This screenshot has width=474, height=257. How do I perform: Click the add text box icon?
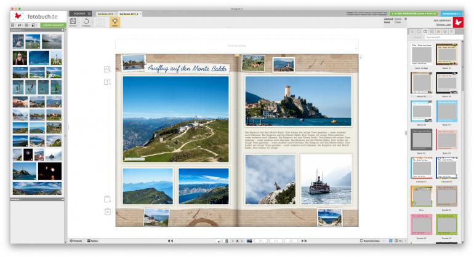tap(107, 82)
